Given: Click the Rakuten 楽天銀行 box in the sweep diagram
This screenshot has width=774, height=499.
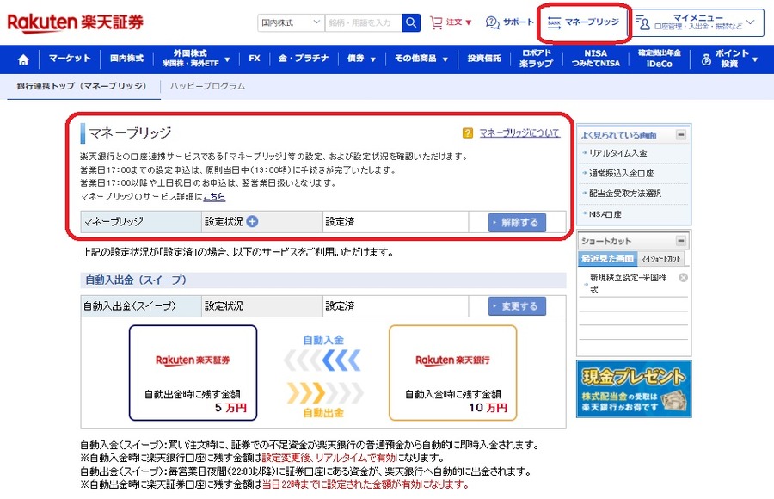Looking at the screenshot, I should coord(452,373).
